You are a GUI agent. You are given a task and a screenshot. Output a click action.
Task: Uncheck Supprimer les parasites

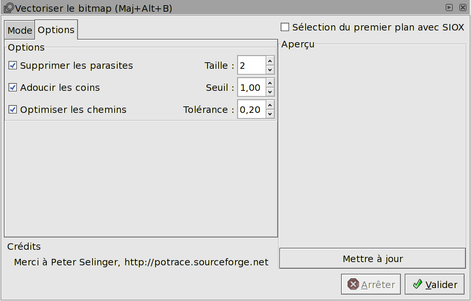pos(12,66)
